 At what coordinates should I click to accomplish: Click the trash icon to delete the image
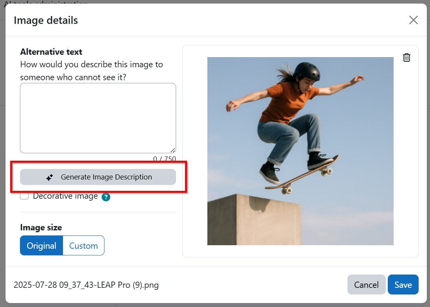click(x=407, y=57)
